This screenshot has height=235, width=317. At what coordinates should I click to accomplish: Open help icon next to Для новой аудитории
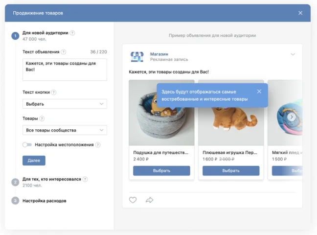coord(72,33)
